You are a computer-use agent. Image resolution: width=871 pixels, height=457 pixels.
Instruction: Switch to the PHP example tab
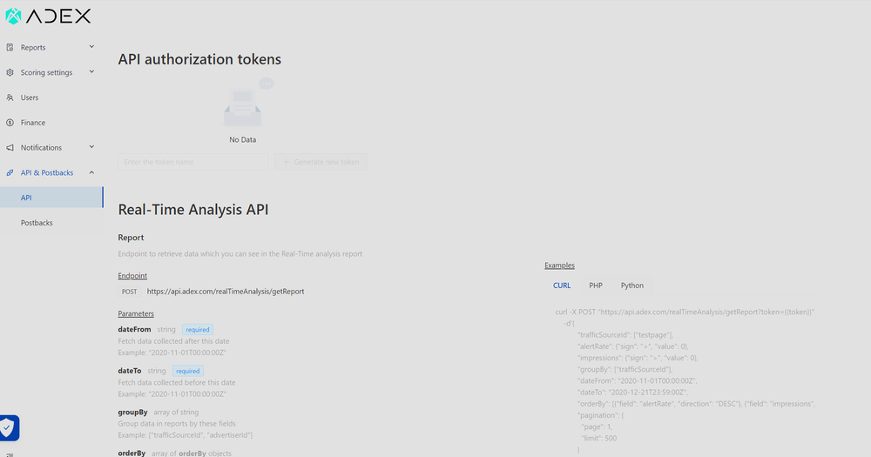(x=596, y=286)
